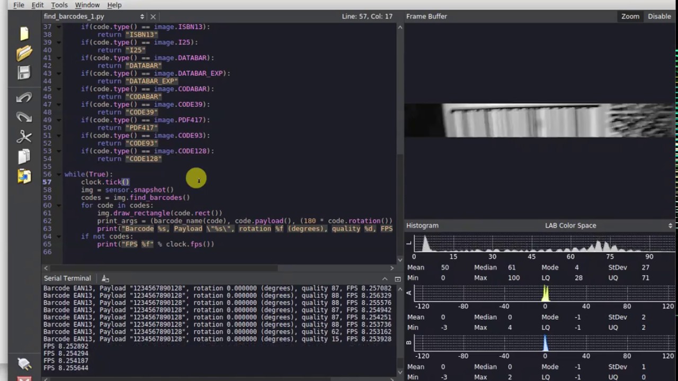Paste from clipboard using the paste icon
The height and width of the screenshot is (381, 678).
[x=24, y=176]
